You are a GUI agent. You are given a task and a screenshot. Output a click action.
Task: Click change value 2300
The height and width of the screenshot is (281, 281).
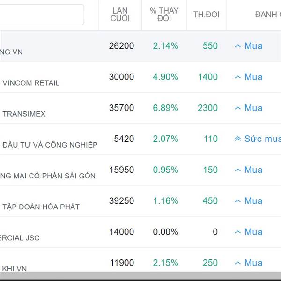click(207, 108)
